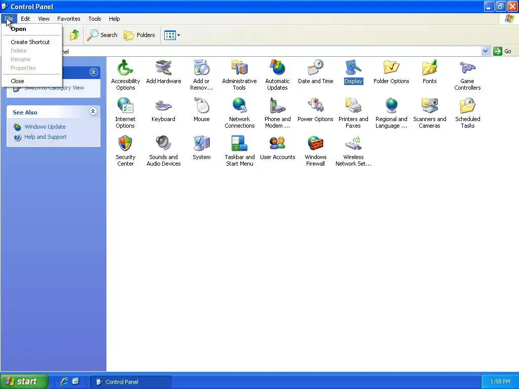Screen dimensions: 519x389
Task: Open Scheduled Tasks
Action: pyautogui.click(x=467, y=113)
